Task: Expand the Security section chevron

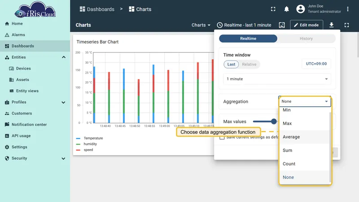Action: point(63,158)
